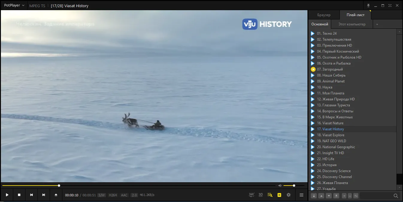Image resolution: width=403 pixels, height=202 pixels.
Task: Select 16. Viasat Nature channel
Action: 352,123
